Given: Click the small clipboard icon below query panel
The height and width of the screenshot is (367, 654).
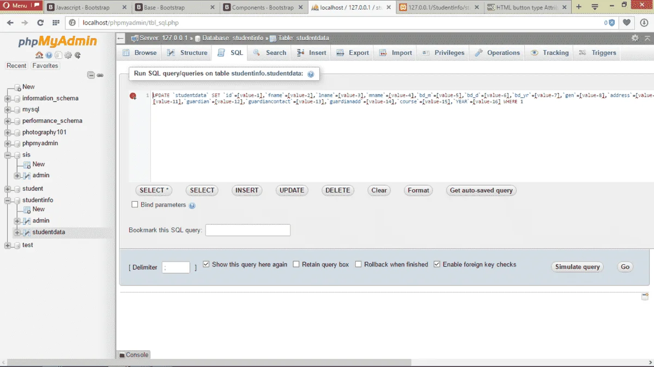Looking at the screenshot, I should [645, 296].
